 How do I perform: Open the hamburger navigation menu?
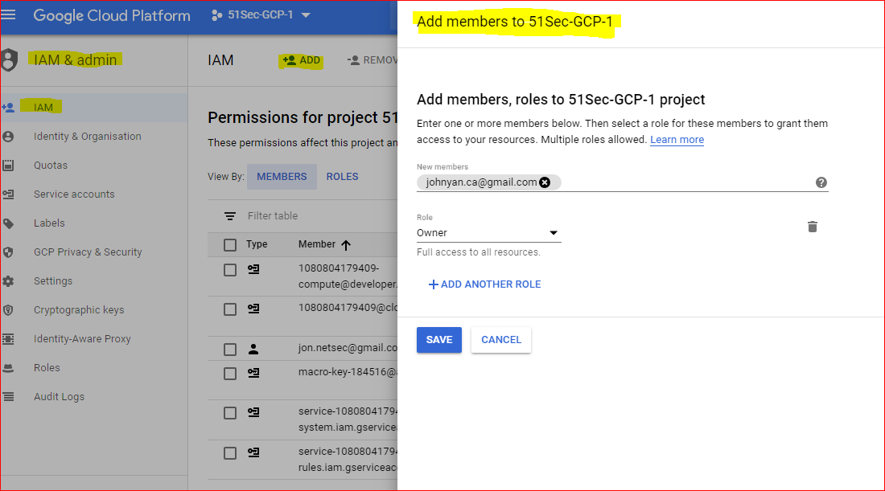(8, 14)
